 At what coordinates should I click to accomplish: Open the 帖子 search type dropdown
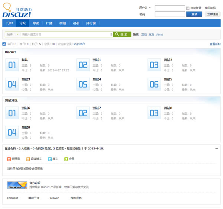point(13,34)
